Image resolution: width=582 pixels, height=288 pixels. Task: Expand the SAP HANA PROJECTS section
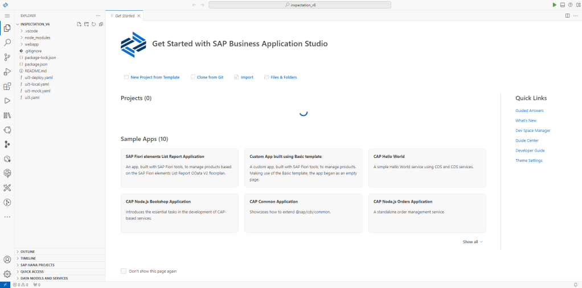coord(37,265)
